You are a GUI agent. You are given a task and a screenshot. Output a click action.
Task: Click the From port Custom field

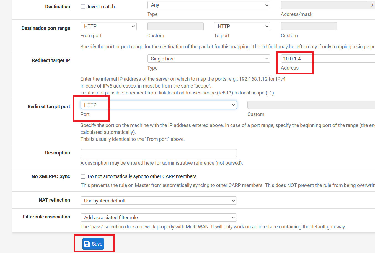[x=175, y=26]
